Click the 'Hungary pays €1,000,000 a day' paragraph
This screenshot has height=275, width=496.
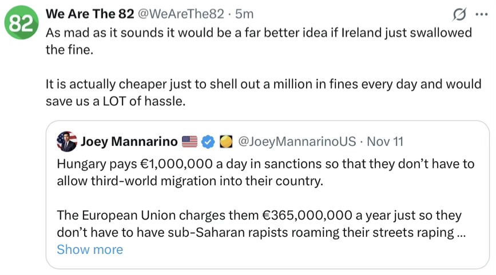pyautogui.click(x=265, y=173)
